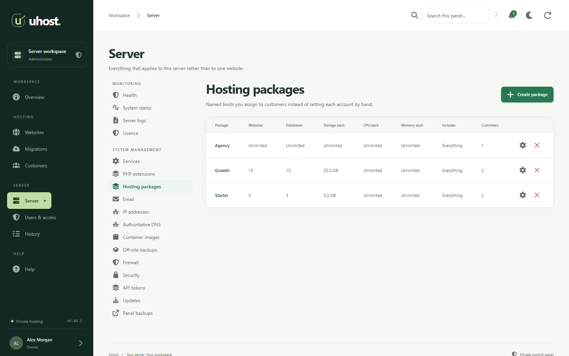The height and width of the screenshot is (356, 569).
Task: Open Off-site backups page
Action: point(151,250)
